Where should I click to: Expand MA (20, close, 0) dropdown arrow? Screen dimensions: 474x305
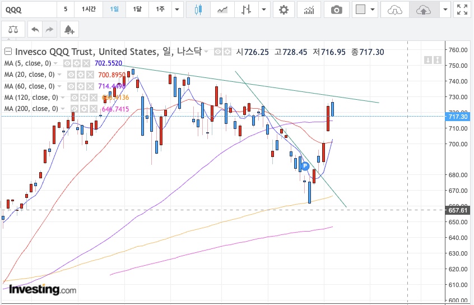point(59,75)
